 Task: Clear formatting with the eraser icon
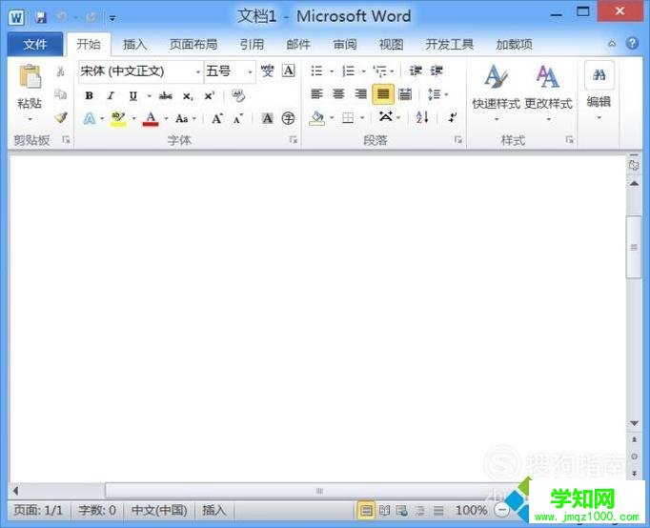[238, 95]
